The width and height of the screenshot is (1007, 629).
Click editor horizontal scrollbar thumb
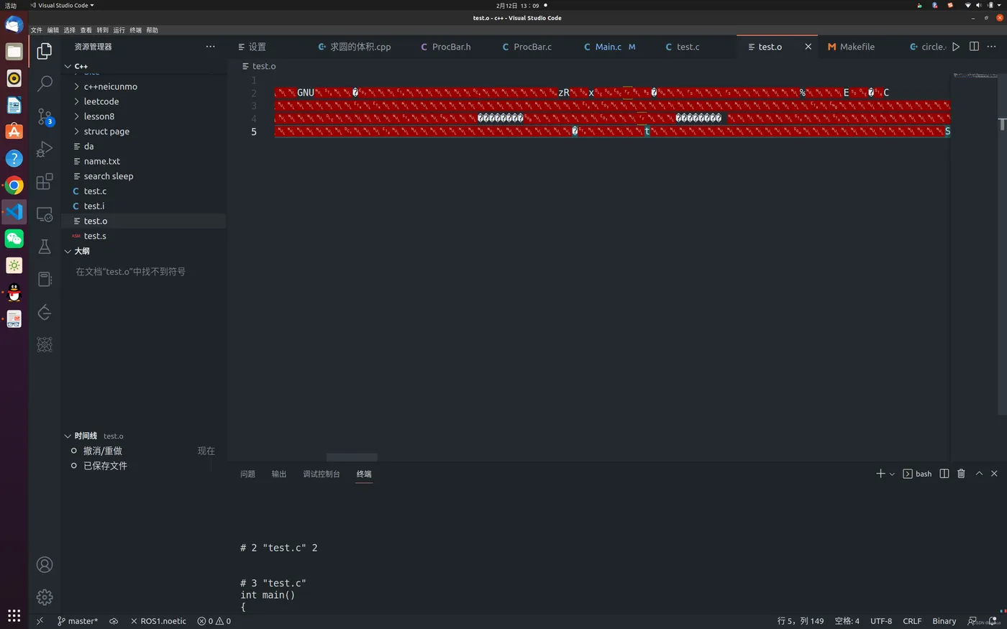[x=352, y=457]
